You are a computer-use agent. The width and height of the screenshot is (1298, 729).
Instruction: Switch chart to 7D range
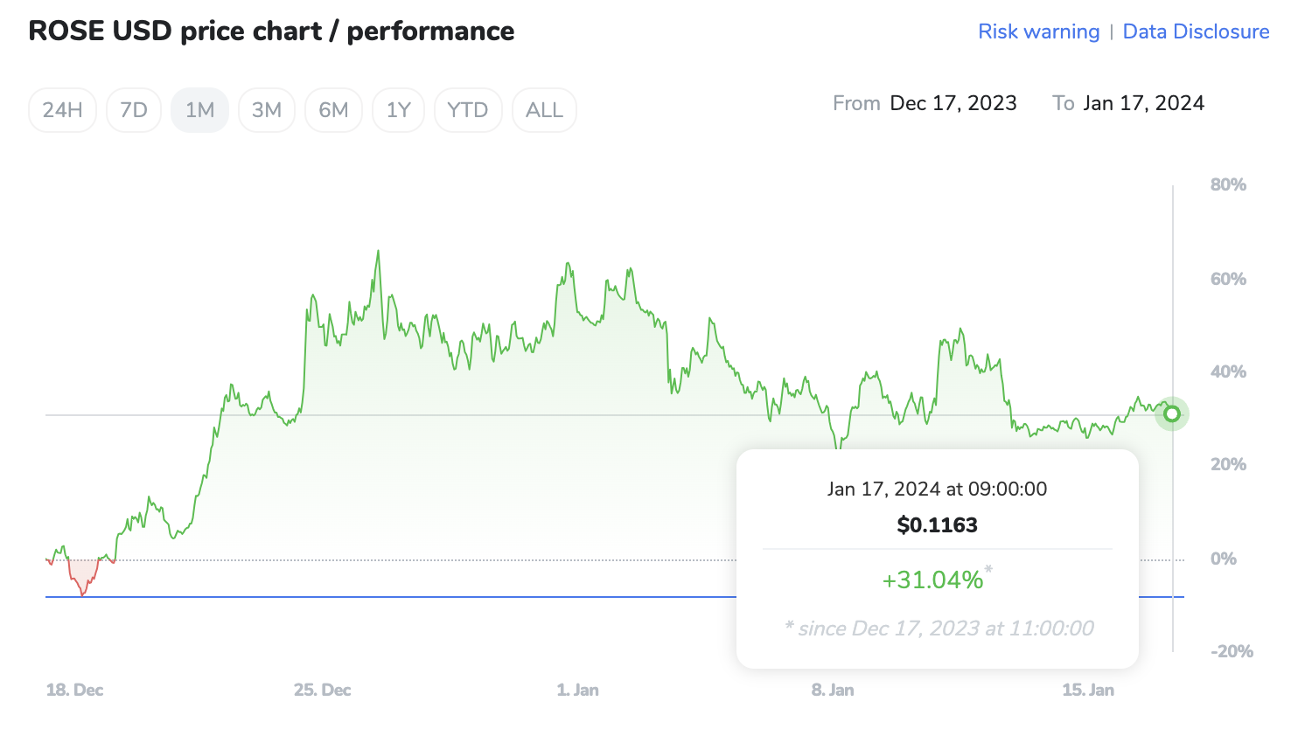pyautogui.click(x=134, y=110)
